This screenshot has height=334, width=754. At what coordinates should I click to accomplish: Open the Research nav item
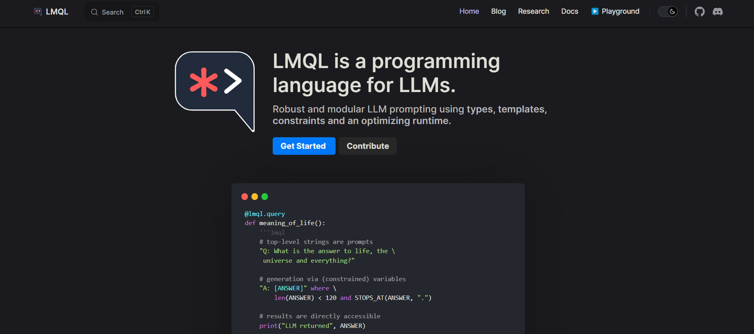click(x=533, y=11)
